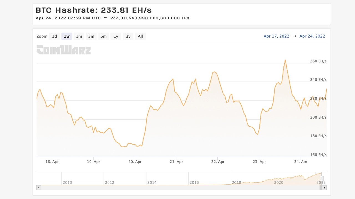Select the 1m zoom option

pos(79,36)
